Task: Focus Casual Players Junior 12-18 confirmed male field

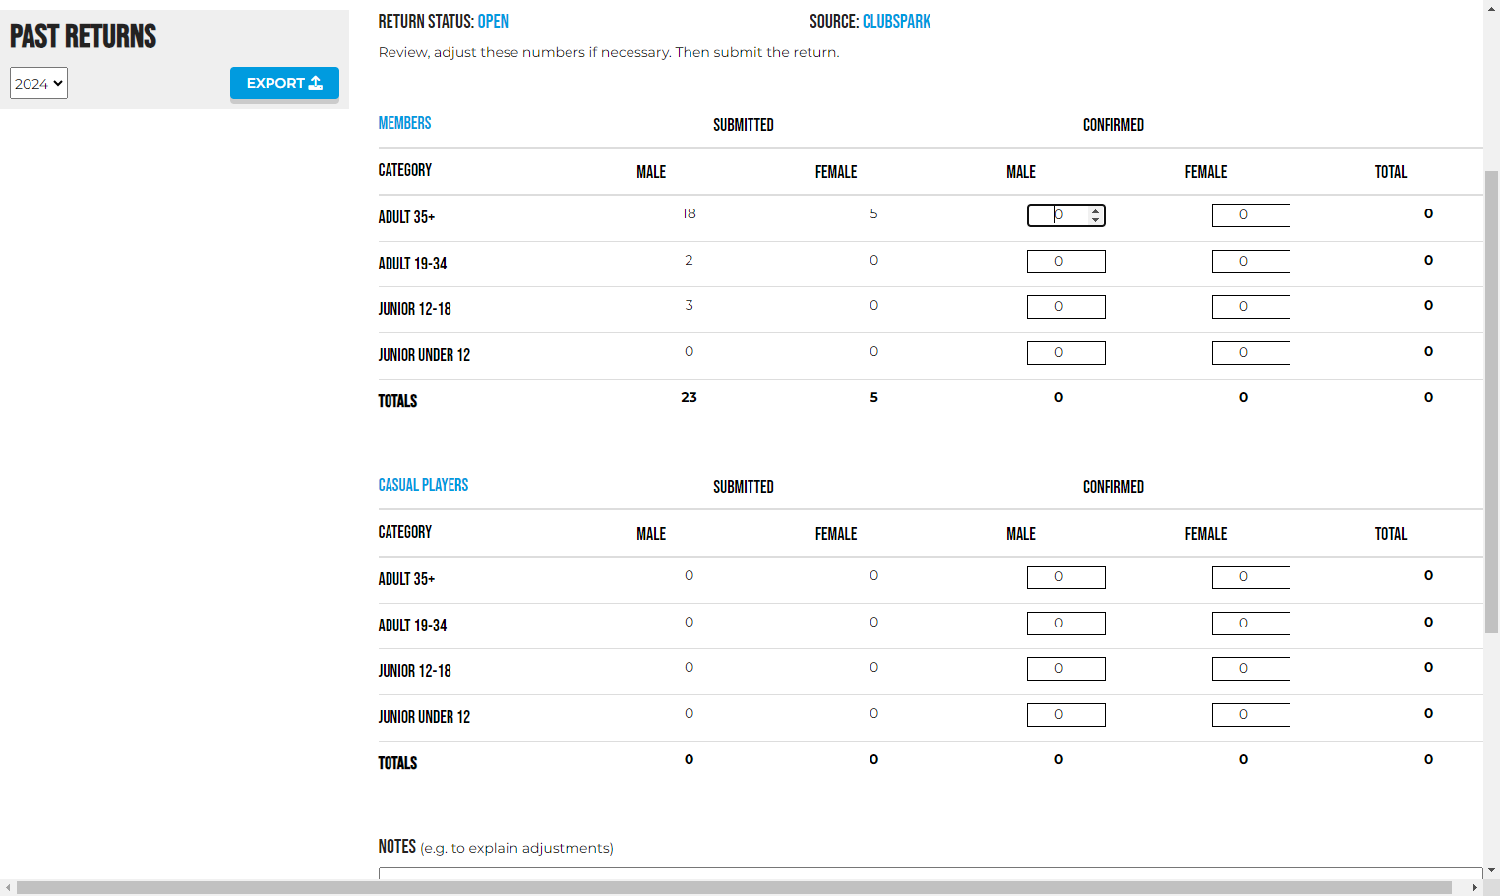Action: 1065,669
